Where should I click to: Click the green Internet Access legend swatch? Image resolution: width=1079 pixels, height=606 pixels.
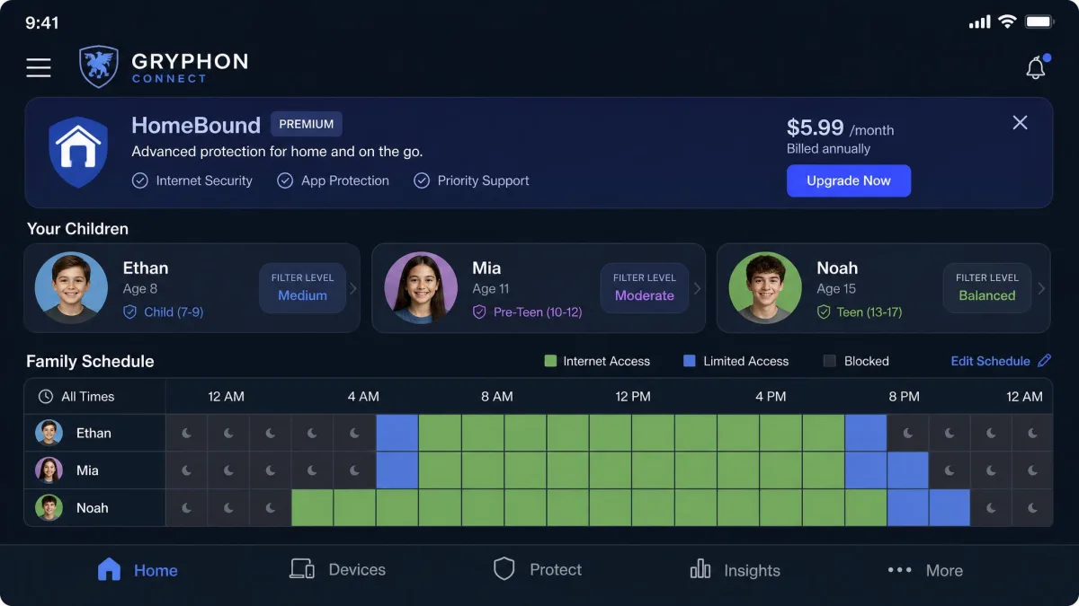click(550, 361)
